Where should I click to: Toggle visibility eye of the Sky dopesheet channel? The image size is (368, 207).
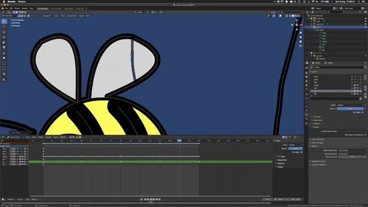(23, 164)
